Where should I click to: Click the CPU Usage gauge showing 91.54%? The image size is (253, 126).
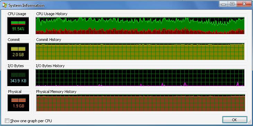18,26
